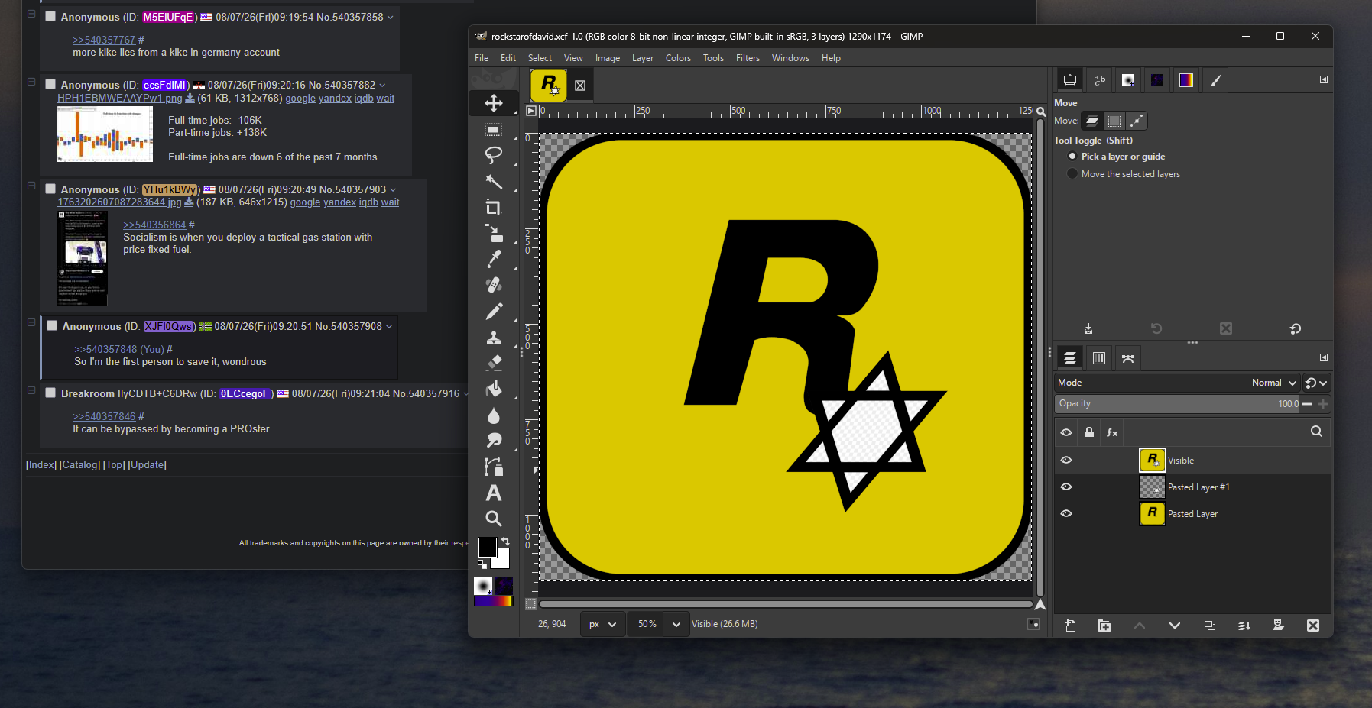Lower the selected layer one step
The height and width of the screenshot is (708, 1372).
[x=1175, y=626]
